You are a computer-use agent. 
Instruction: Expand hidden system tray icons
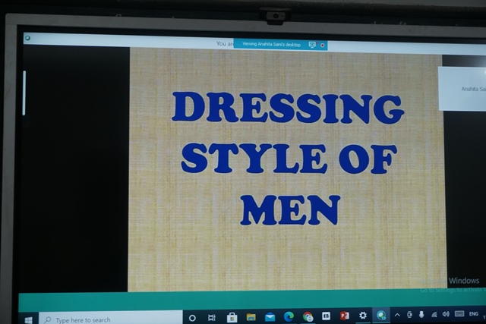tap(397, 315)
